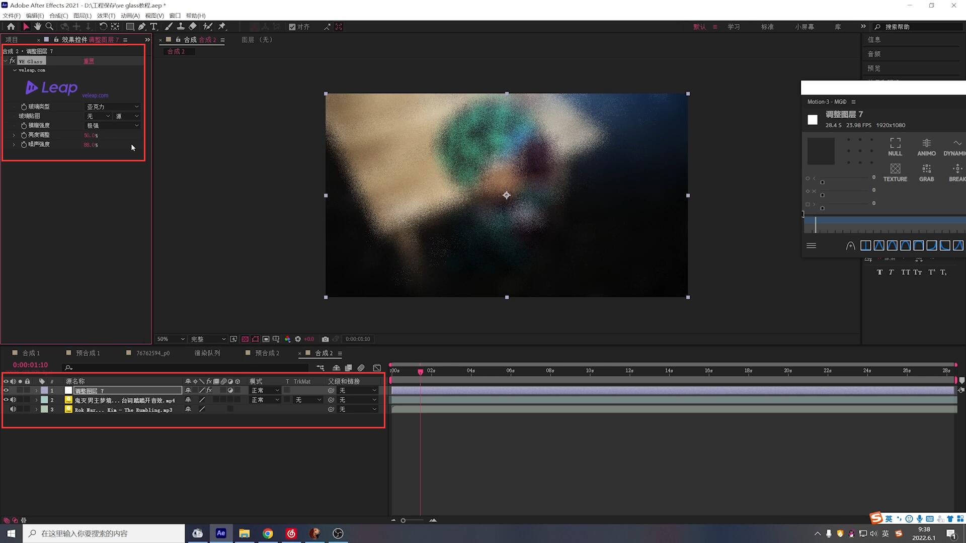The image size is (966, 543).
Task: Take a snapshot with camera icon
Action: (x=325, y=339)
